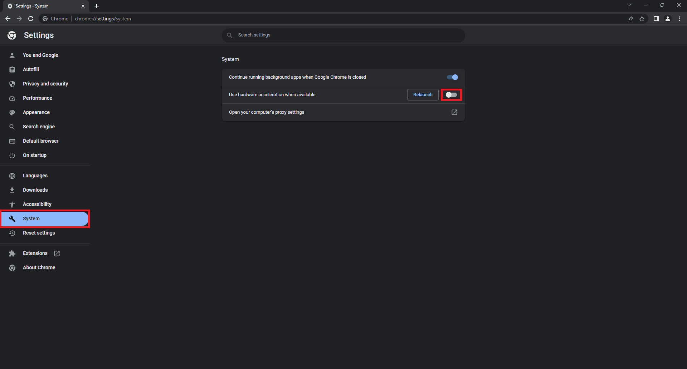Click the back navigation arrow
Screen dimensions: 687x369
pyautogui.click(x=8, y=19)
